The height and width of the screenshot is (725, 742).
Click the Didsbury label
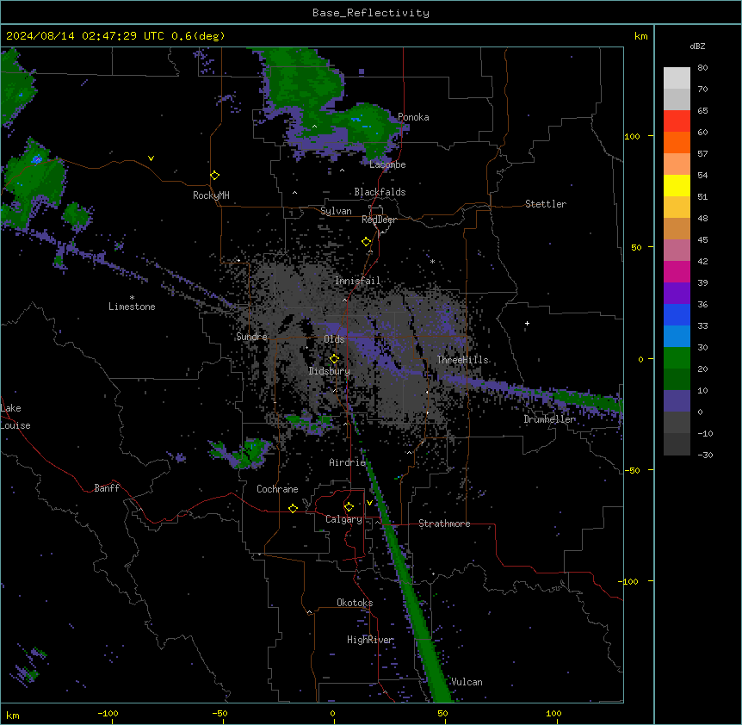tap(330, 371)
